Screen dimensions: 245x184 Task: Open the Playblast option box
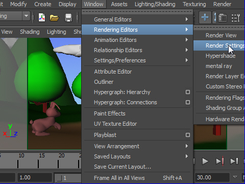[x=188, y=135]
